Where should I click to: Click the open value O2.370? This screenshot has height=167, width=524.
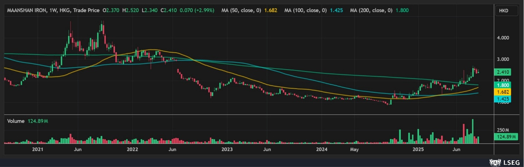pyautogui.click(x=111, y=10)
